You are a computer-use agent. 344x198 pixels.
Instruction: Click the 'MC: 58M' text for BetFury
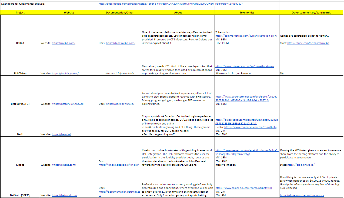point(221,104)
